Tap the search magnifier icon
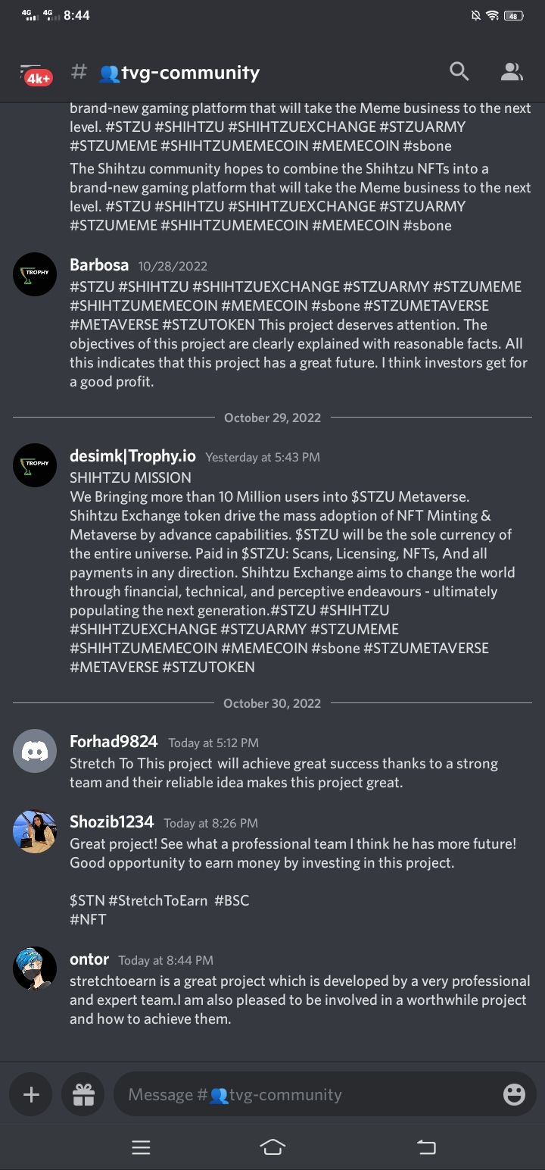545x1170 pixels. (x=459, y=72)
